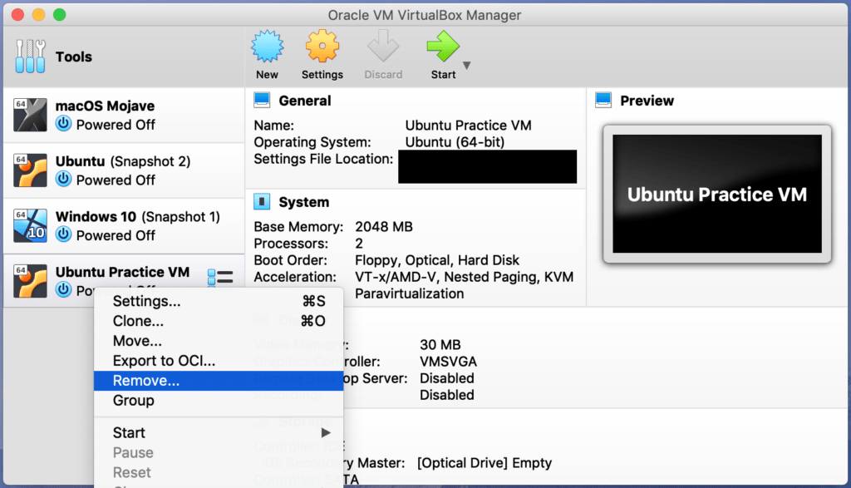Click the System section chip icon
This screenshot has height=488, width=851.
coord(262,201)
